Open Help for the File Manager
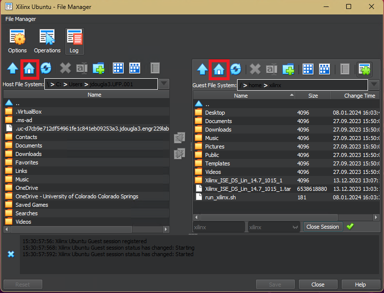Screen dimensions: 384x293 pyautogui.click(x=361, y=285)
